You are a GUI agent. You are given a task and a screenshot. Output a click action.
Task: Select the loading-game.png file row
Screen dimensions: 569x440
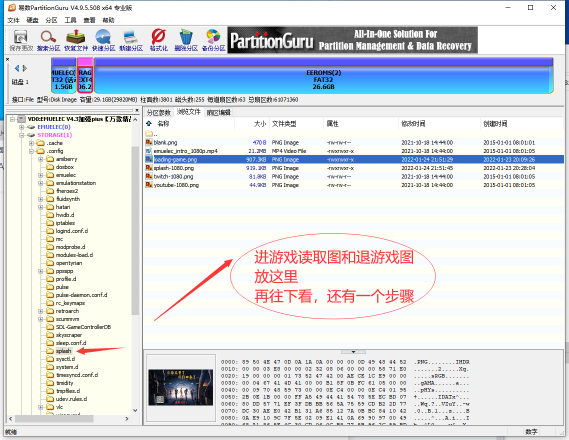[x=354, y=159]
